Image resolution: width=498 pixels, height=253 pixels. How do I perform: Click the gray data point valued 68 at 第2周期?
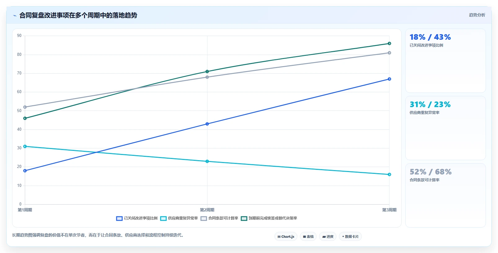click(207, 77)
